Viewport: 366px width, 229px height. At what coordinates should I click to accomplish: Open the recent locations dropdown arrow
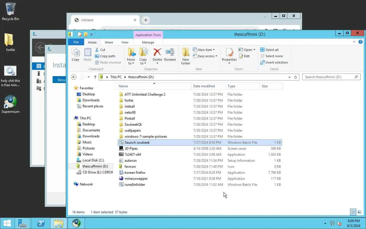(89, 77)
